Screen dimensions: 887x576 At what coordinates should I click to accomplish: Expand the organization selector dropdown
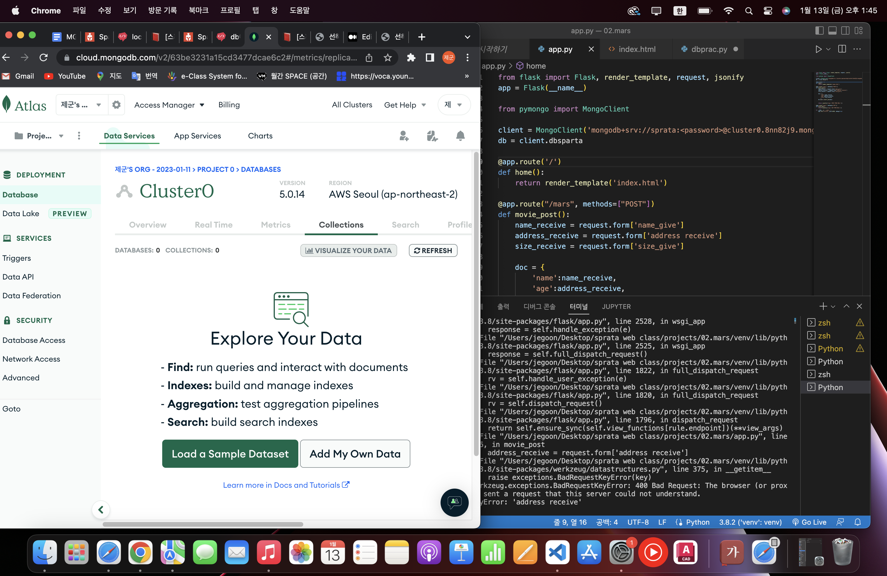[x=82, y=105]
